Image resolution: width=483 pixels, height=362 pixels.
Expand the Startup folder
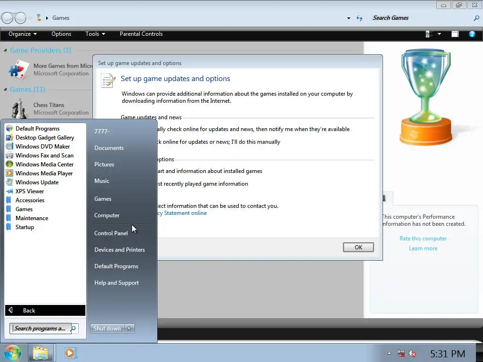pyautogui.click(x=25, y=227)
